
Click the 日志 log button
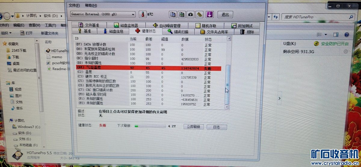(217, 127)
